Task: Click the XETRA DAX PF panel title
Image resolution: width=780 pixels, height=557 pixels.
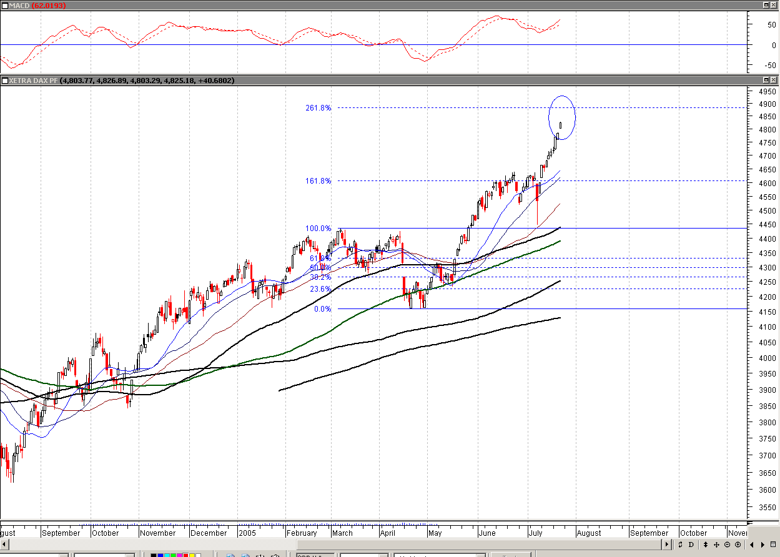Action: click(x=33, y=80)
